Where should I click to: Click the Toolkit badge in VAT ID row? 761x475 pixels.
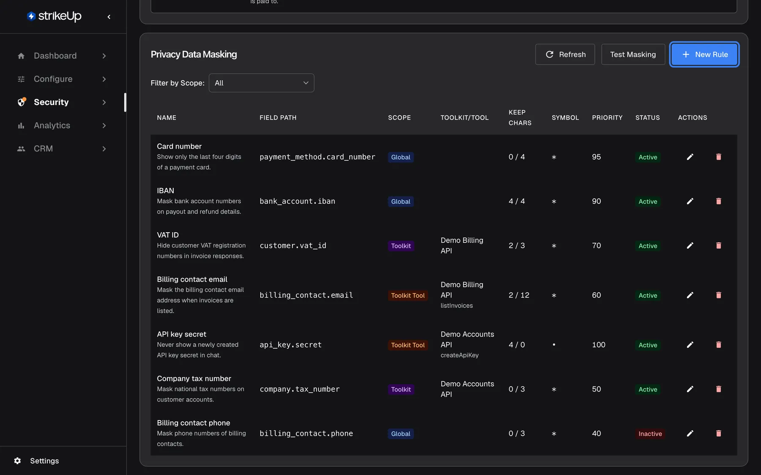(x=401, y=246)
